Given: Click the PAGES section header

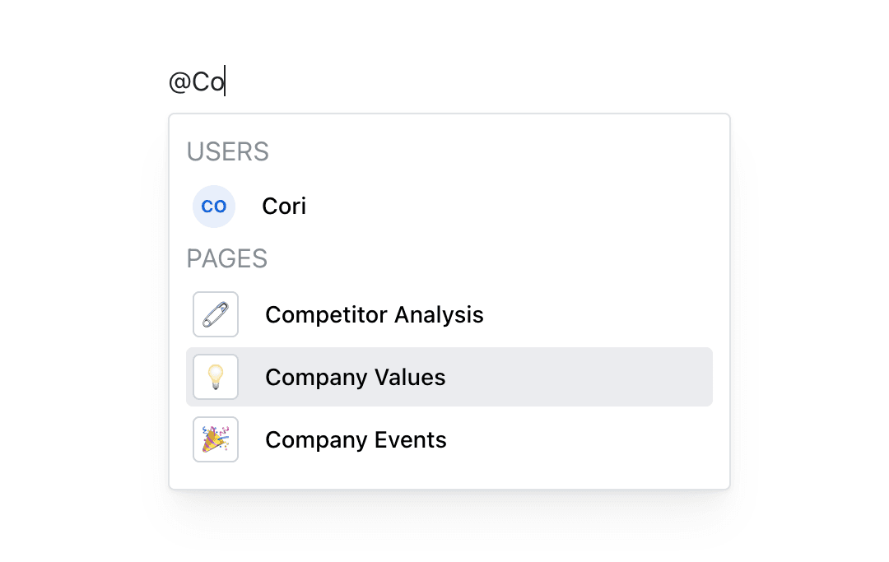Looking at the screenshot, I should pyautogui.click(x=227, y=259).
